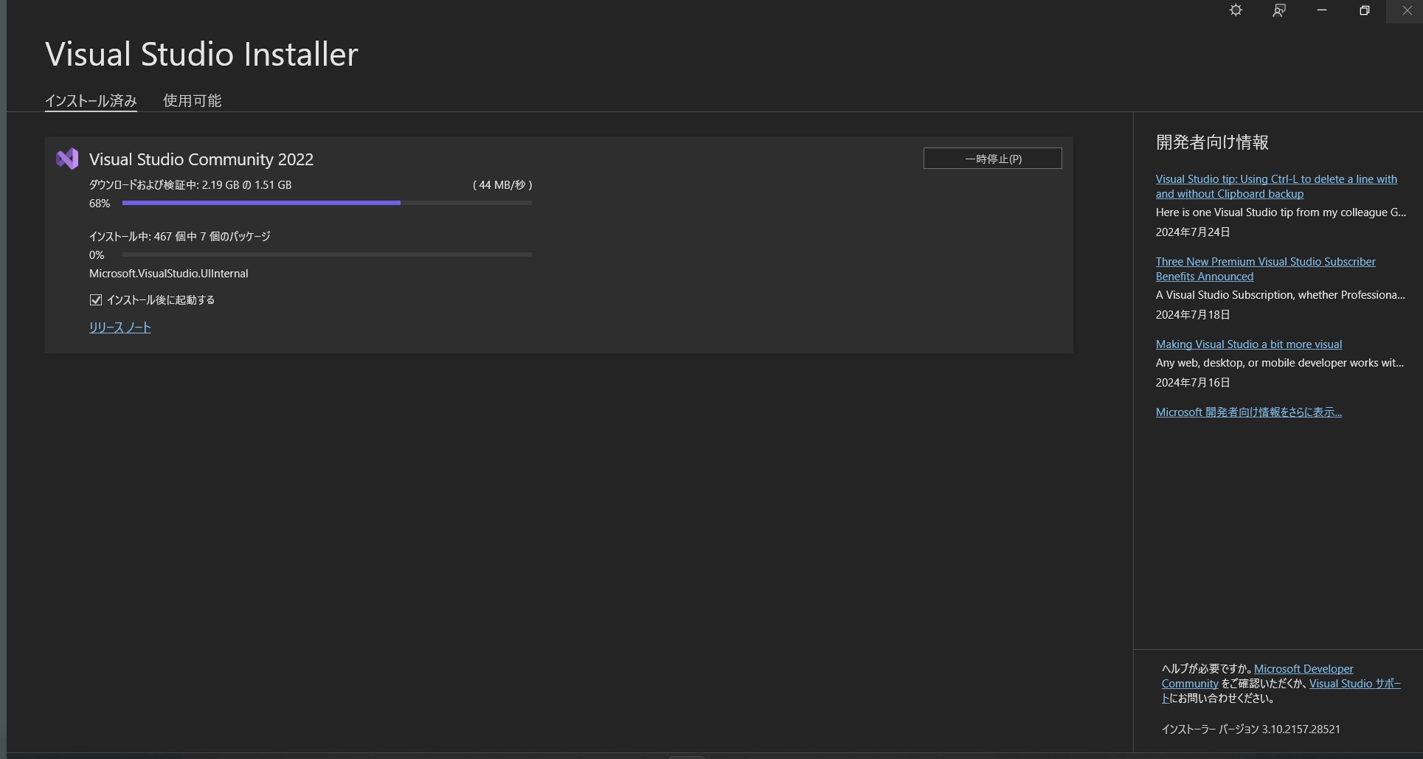Click the send feedback icon
The height and width of the screenshot is (759, 1423).
1279,10
